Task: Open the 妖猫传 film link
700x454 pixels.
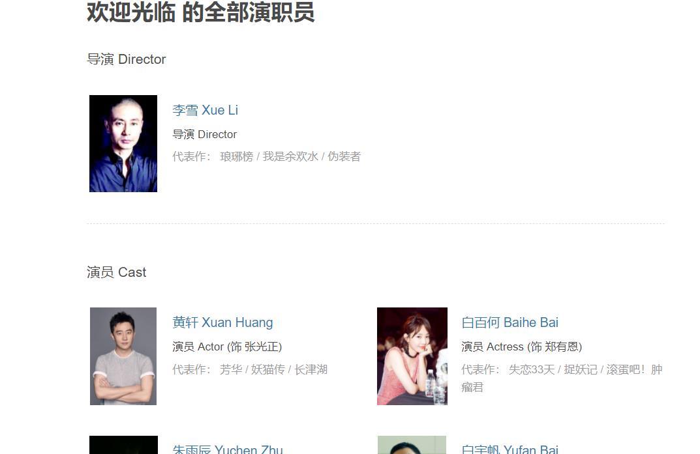Action: [267, 369]
